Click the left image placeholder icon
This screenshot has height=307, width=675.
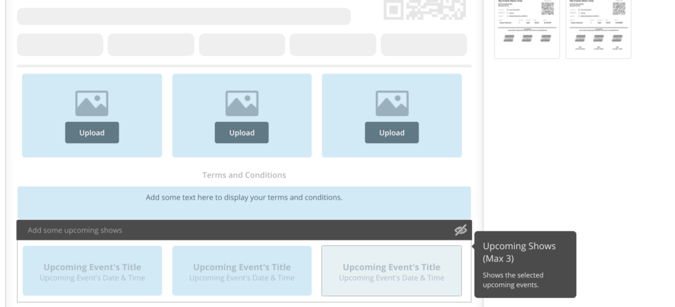pyautogui.click(x=92, y=103)
